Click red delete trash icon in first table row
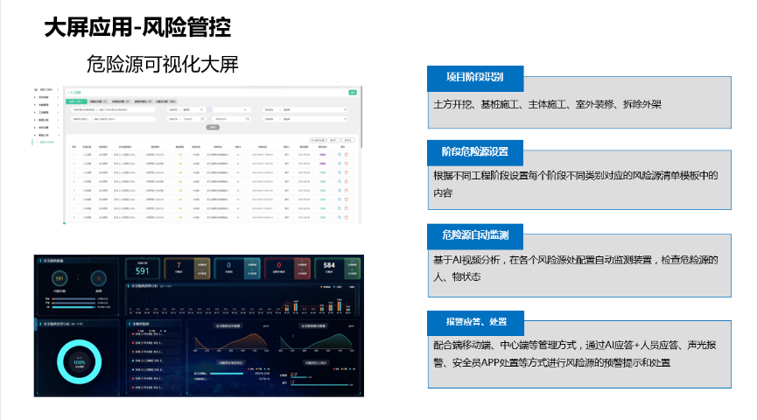Image resolution: width=757 pixels, height=420 pixels. [x=347, y=153]
